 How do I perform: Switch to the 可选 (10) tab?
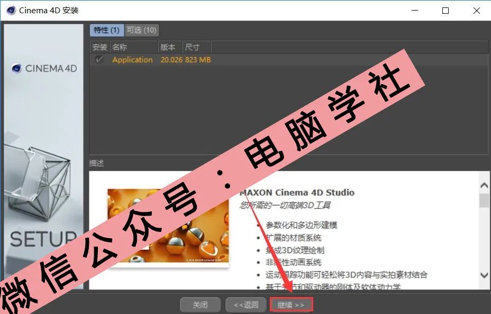point(141,30)
